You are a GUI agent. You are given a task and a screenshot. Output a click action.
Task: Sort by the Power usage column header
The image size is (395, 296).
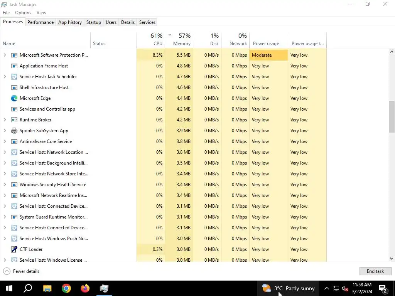point(269,40)
